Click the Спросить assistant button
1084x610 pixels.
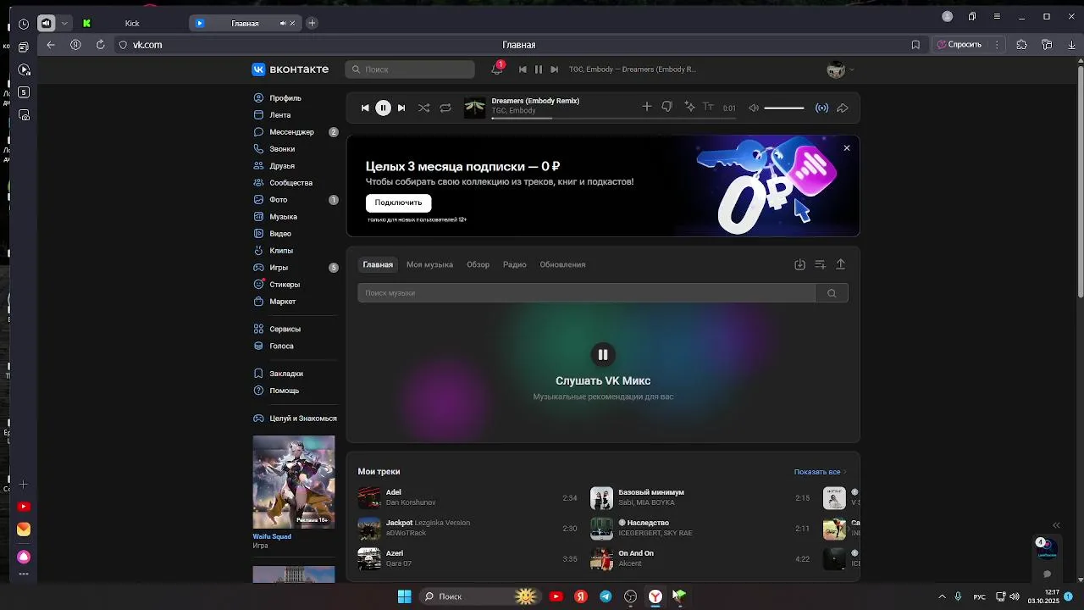(960, 45)
